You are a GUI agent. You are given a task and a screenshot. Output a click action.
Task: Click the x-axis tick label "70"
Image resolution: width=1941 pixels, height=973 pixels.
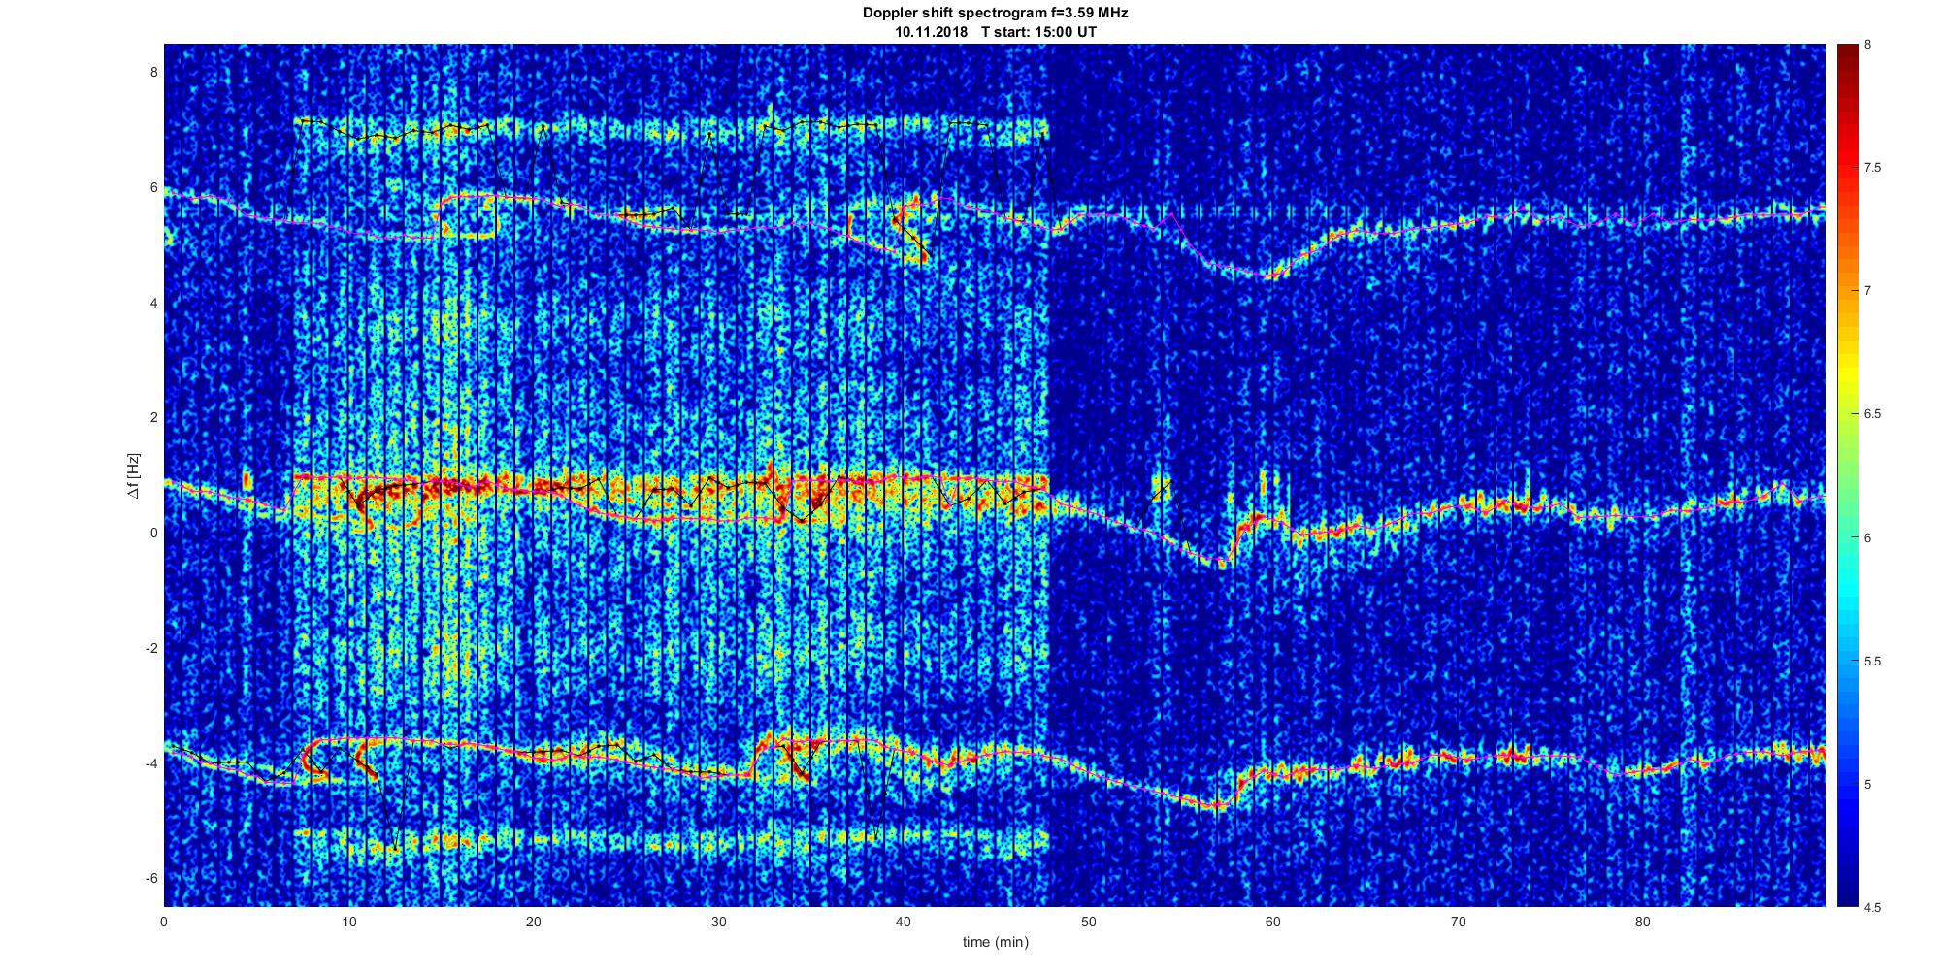click(x=1458, y=922)
